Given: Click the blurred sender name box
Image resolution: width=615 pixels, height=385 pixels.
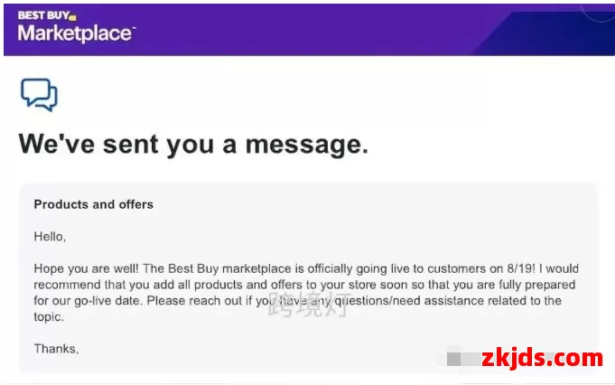Looking at the screenshot, I should [463, 358].
